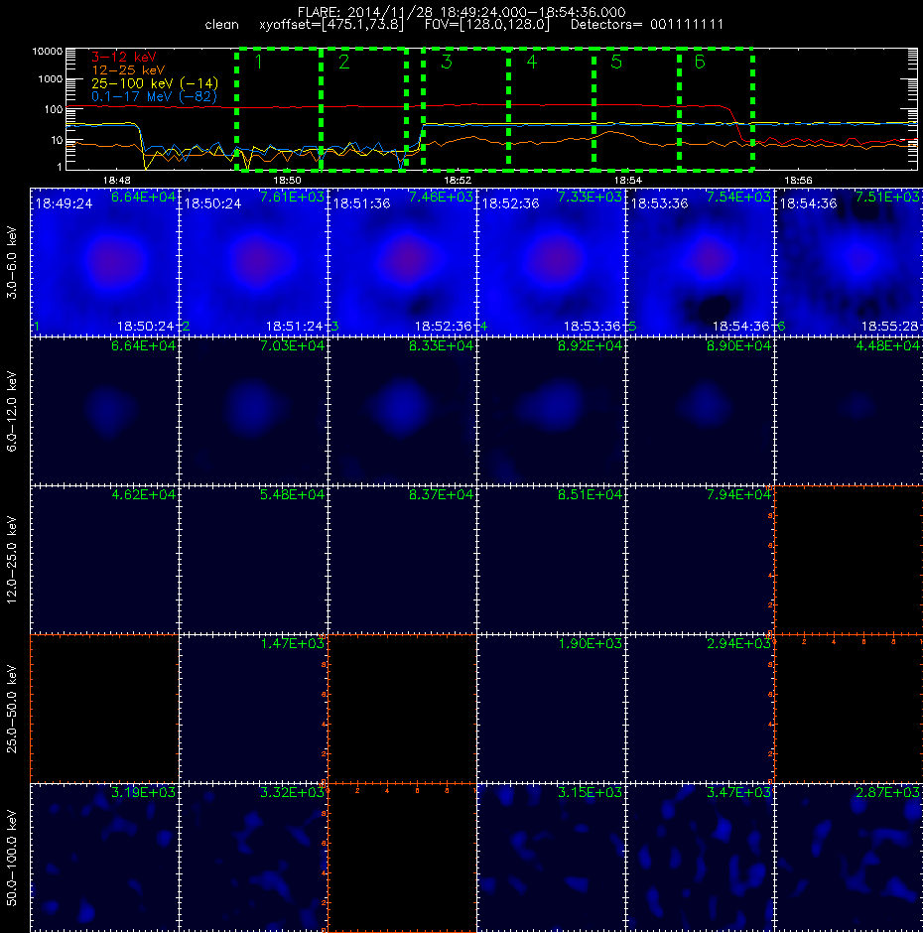Click the 7.51E+03 peak value

click(888, 197)
